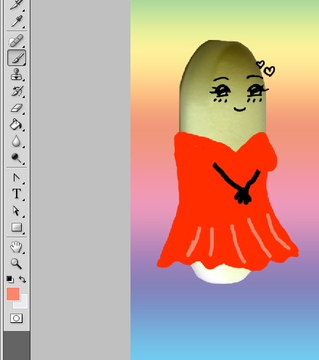Select the Rectangle shape tool
Viewport: 319px width, 360px height.
pyautogui.click(x=17, y=227)
